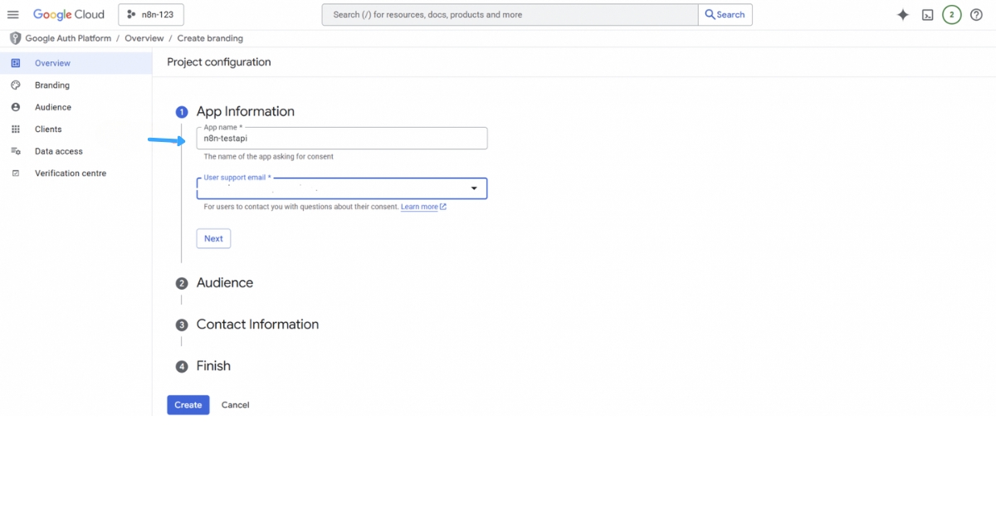Open the Help question mark icon
The width and height of the screenshot is (996, 523).
point(977,14)
